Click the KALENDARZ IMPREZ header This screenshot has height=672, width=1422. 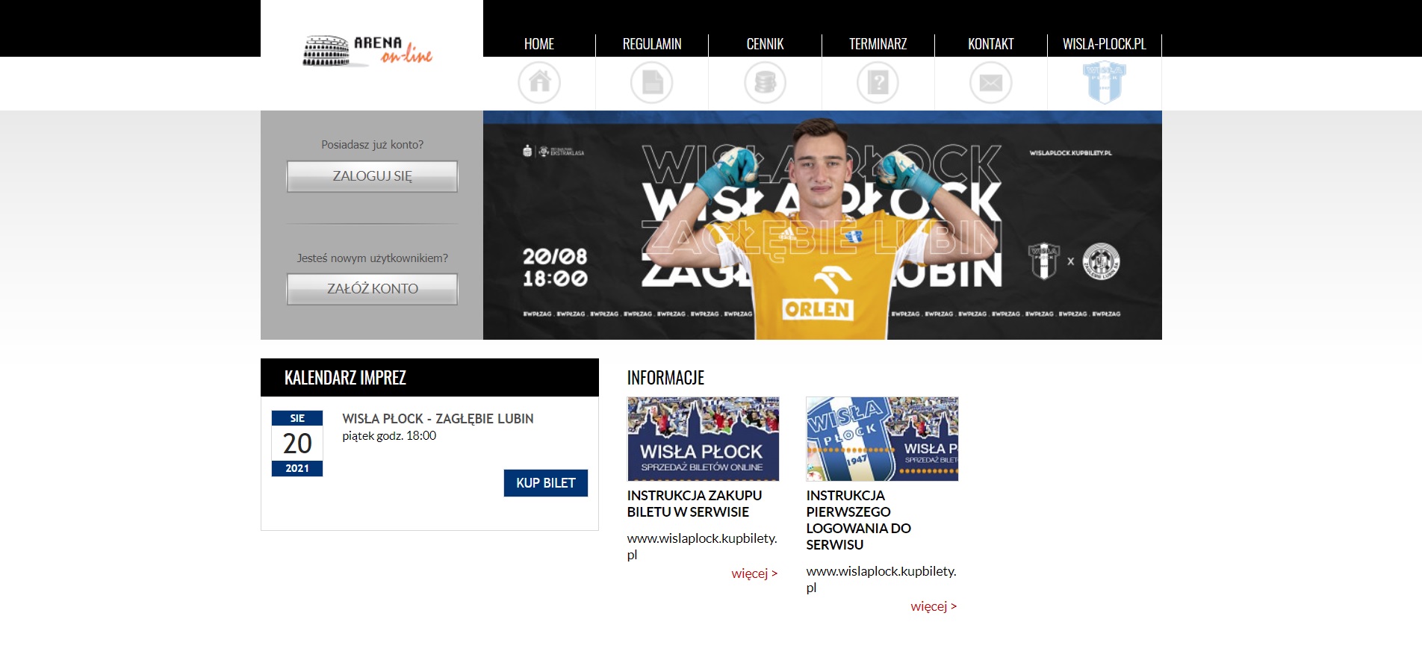[x=429, y=378]
